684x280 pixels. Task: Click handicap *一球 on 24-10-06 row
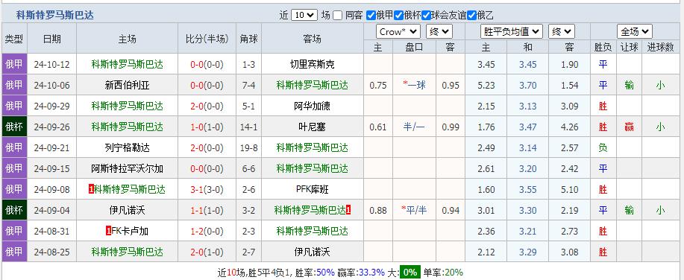414,86
